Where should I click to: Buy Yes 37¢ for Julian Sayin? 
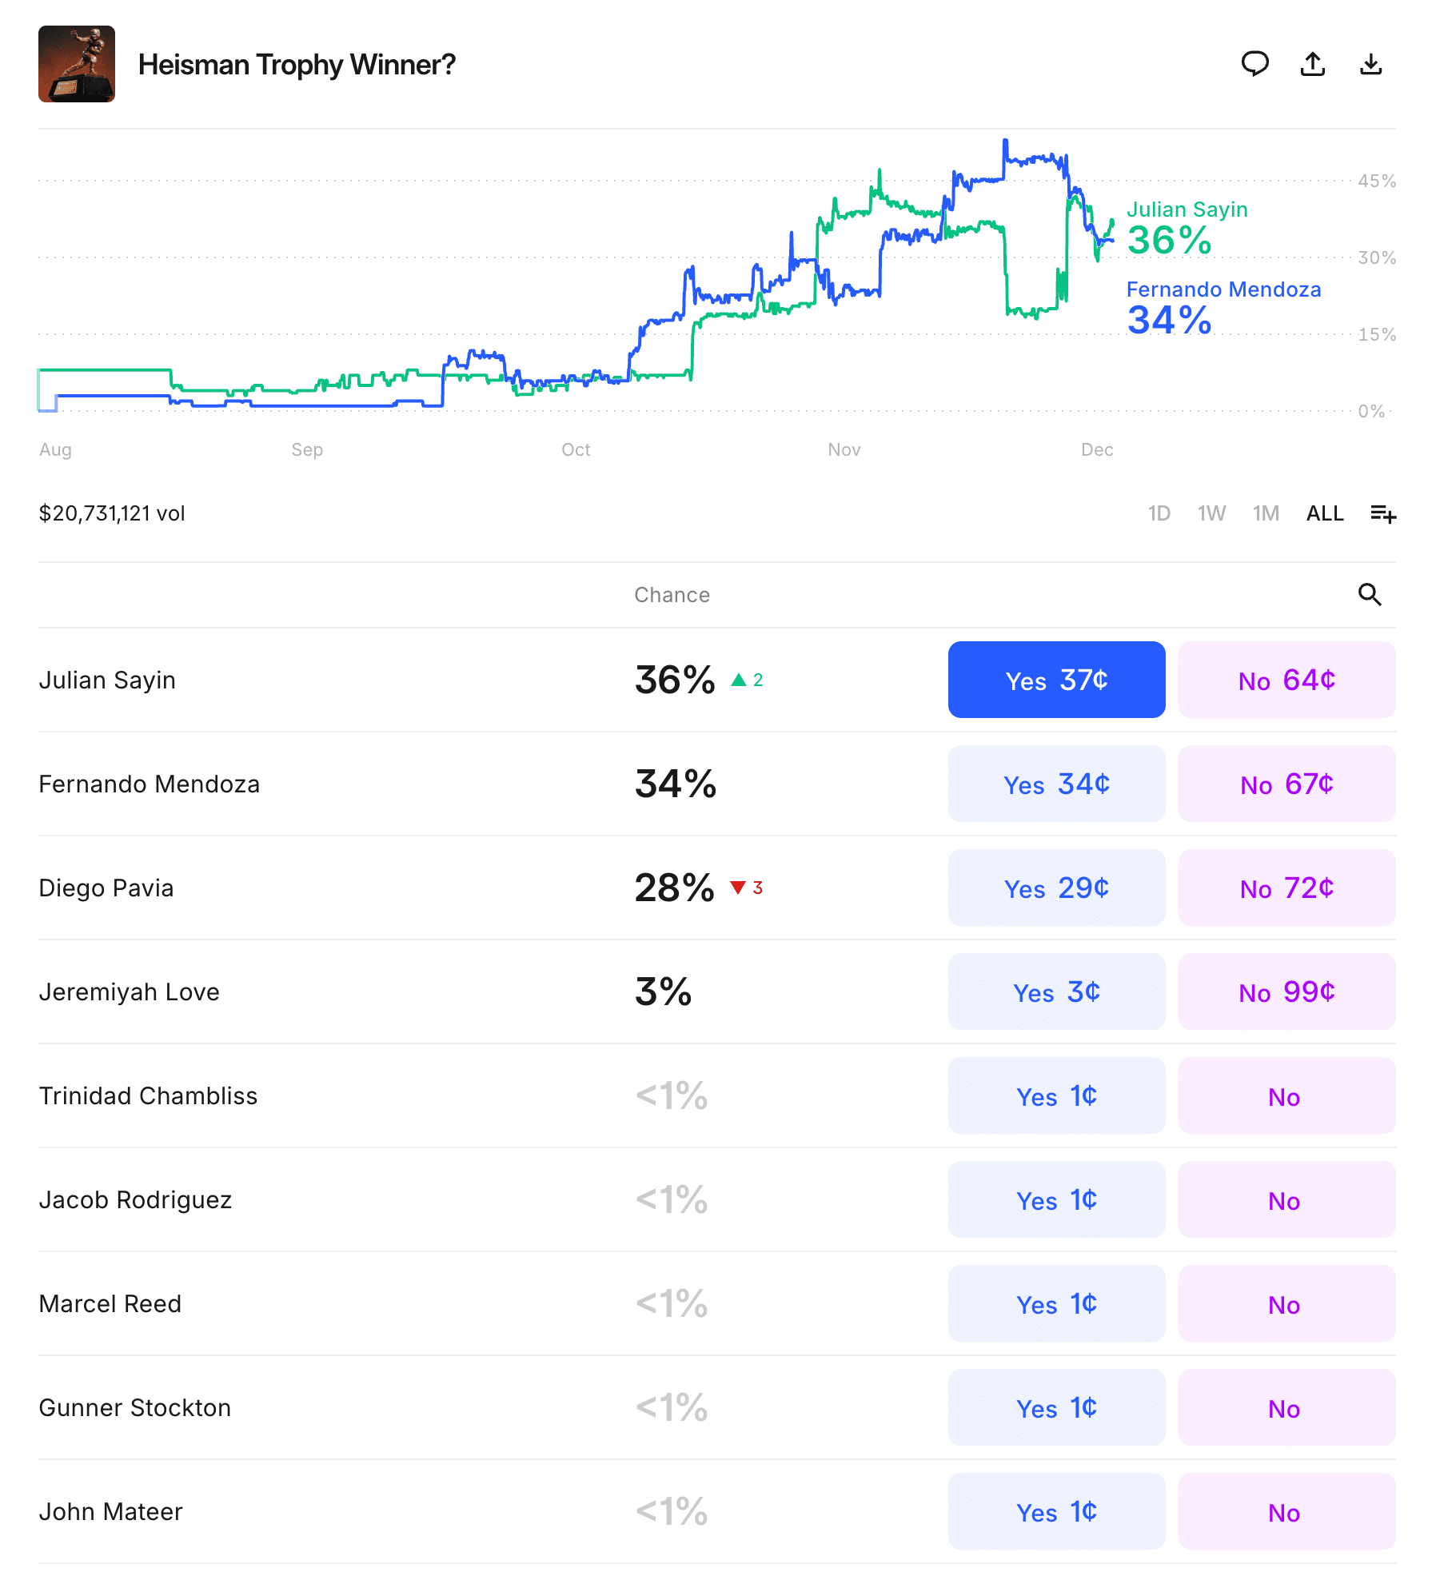(1056, 680)
